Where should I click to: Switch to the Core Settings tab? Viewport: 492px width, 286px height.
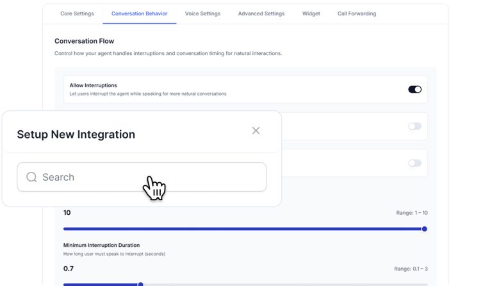coord(77,13)
